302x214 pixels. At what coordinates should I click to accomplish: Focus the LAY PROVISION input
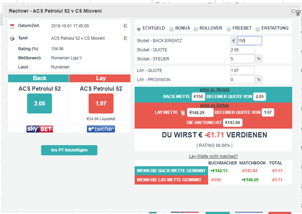click(x=243, y=79)
